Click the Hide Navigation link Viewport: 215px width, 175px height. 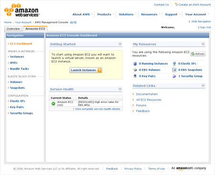pyautogui.click(x=200, y=22)
